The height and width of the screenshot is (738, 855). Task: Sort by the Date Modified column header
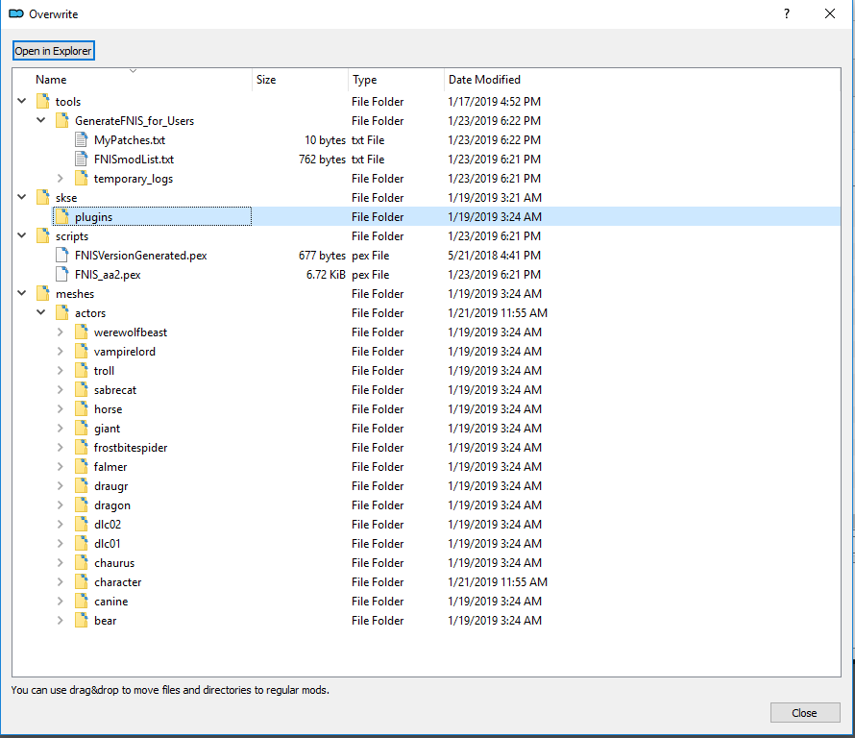point(484,80)
